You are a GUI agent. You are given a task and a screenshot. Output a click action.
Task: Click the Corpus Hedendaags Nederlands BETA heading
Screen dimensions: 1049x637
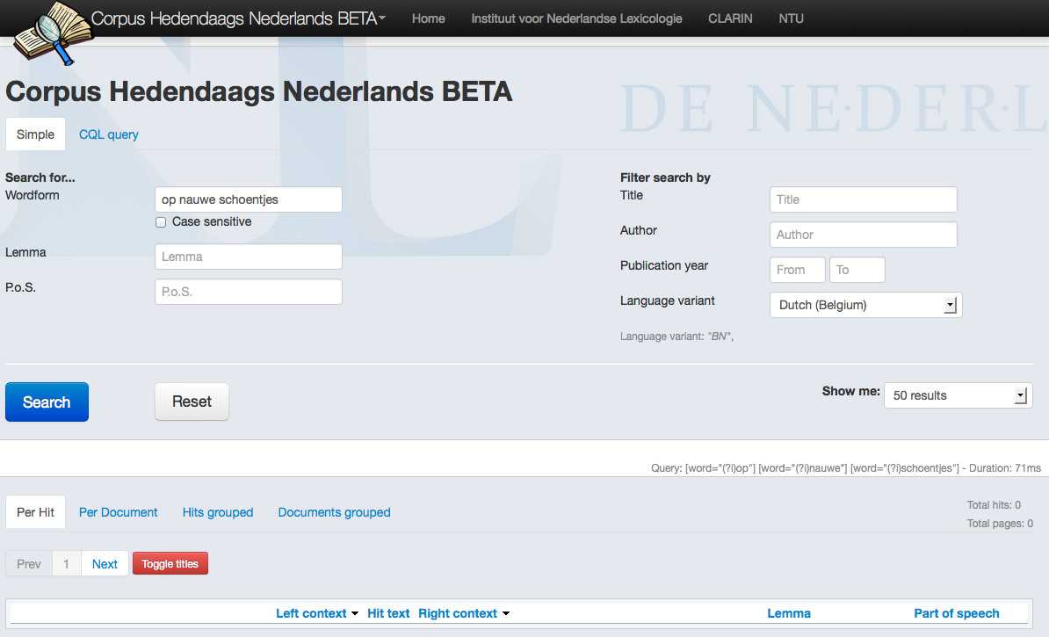(259, 91)
